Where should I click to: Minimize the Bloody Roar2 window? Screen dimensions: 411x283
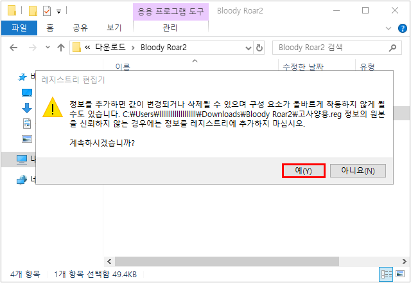click(x=337, y=11)
